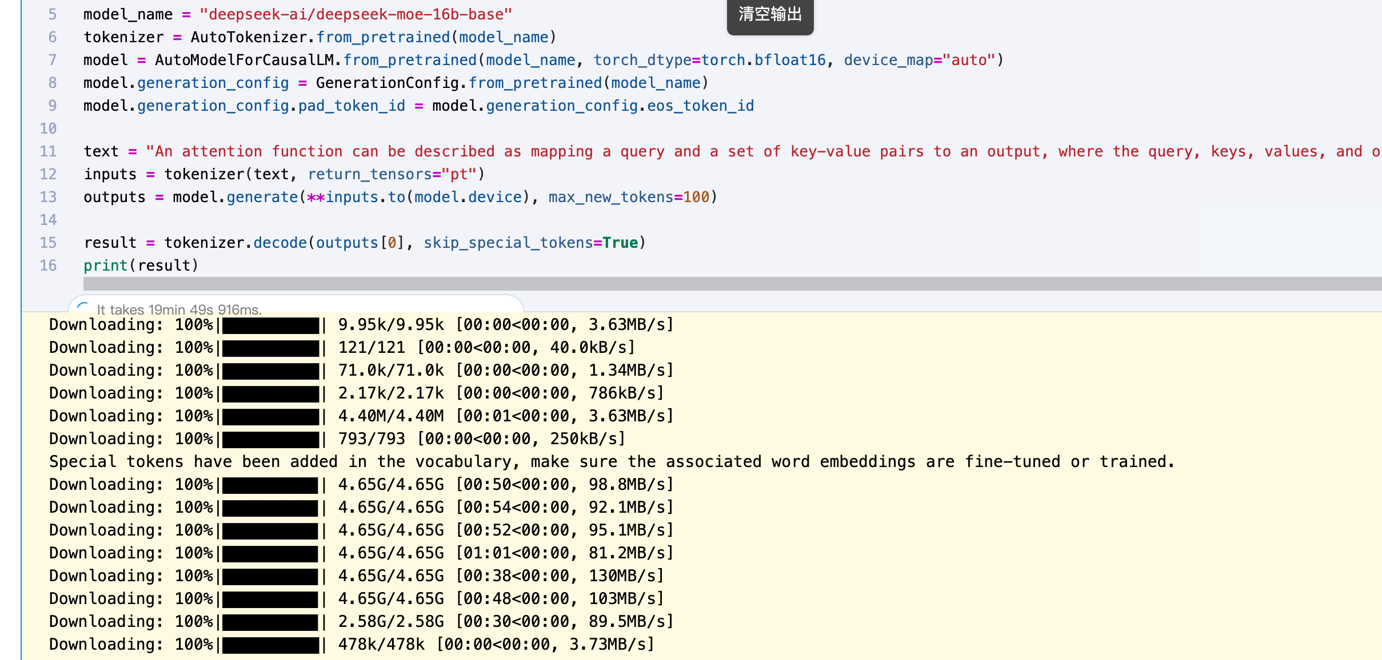Screen dimensions: 1382x660
Task: Click eos_token_id on line 9
Action: (700, 106)
